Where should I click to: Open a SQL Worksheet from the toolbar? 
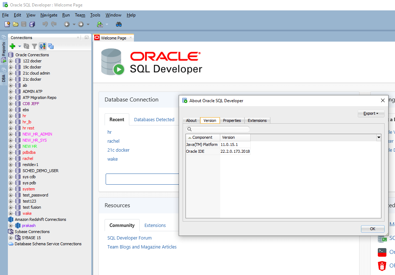[100, 24]
